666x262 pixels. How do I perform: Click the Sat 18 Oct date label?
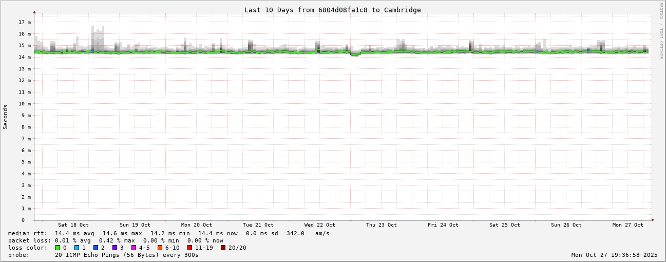pyautogui.click(x=73, y=225)
